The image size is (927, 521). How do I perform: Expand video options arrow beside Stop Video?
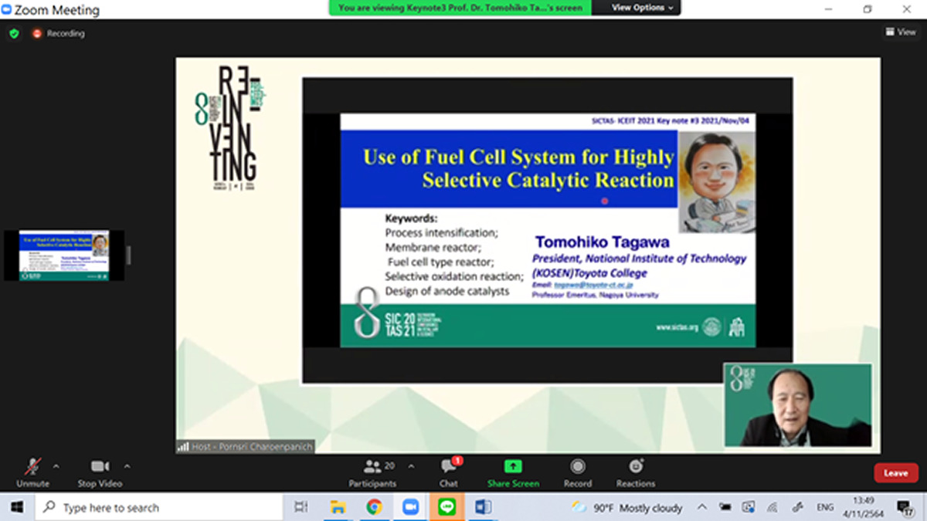pyautogui.click(x=127, y=466)
